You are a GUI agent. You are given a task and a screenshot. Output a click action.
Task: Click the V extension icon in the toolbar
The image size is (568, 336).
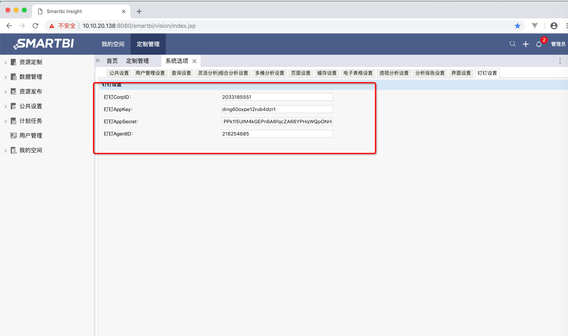535,26
